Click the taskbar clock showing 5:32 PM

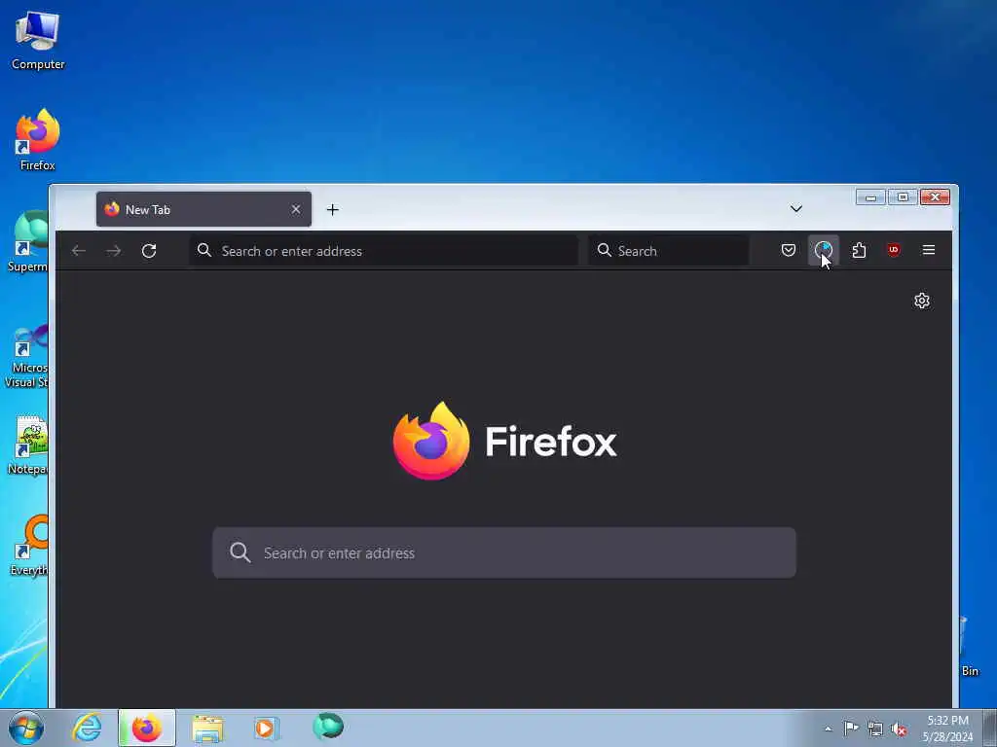[947, 729]
